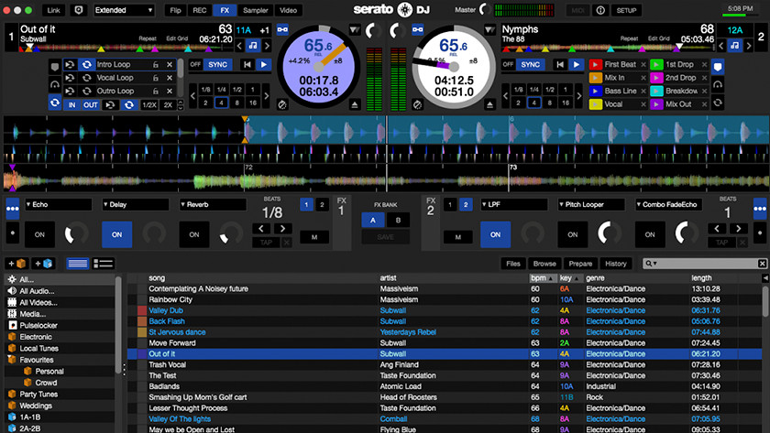Click the add smart crate icon

(44, 264)
